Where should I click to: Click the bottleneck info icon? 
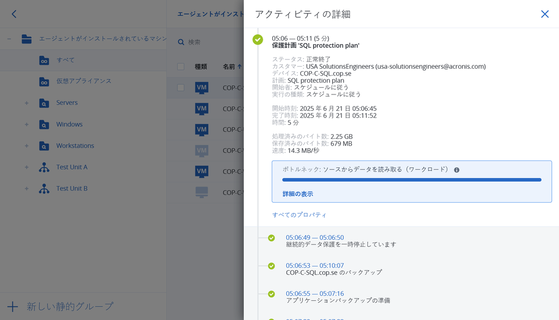pyautogui.click(x=457, y=170)
